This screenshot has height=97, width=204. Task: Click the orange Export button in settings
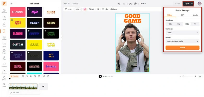click(182, 48)
